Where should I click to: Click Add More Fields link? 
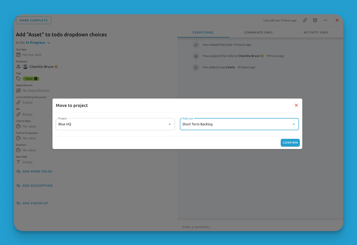coord(37,171)
